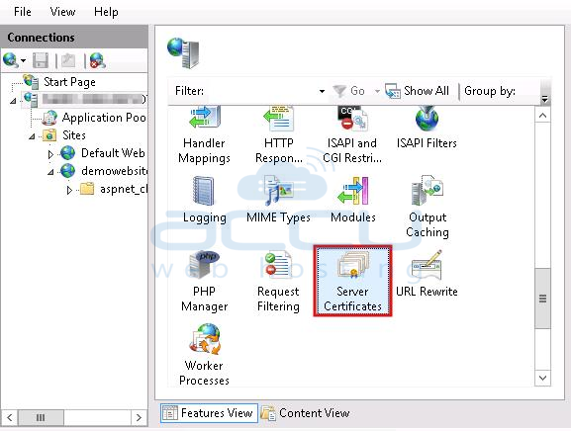Click the ISAPI Filters icon
The image size is (571, 431).
tap(427, 128)
